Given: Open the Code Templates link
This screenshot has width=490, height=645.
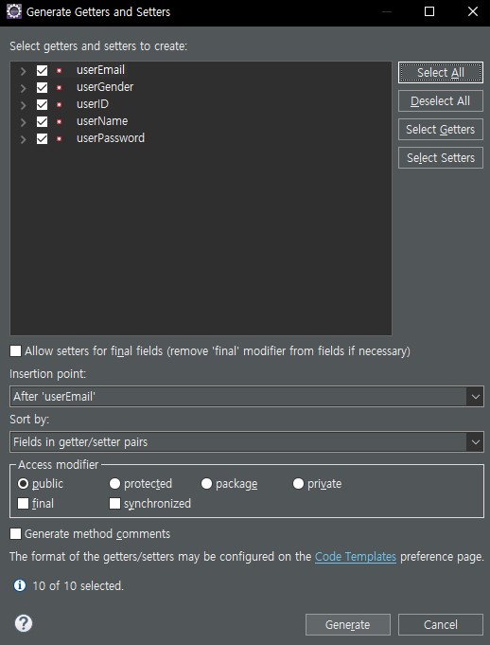Looking at the screenshot, I should [x=356, y=557].
